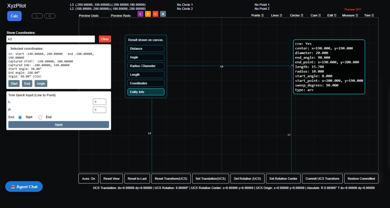Select the orange P entity icon

tap(148, 14)
